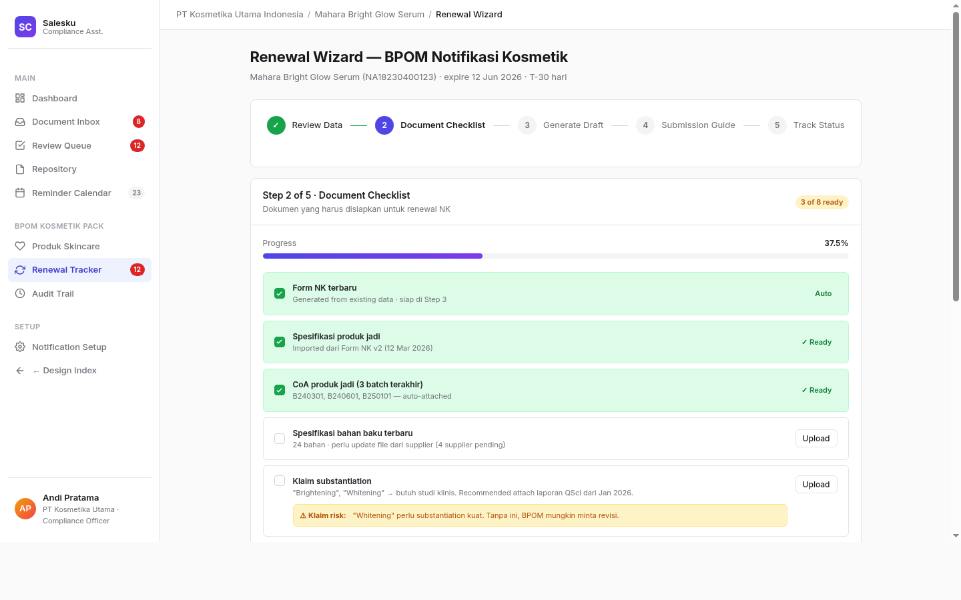Open the Repository file icon

tap(20, 169)
